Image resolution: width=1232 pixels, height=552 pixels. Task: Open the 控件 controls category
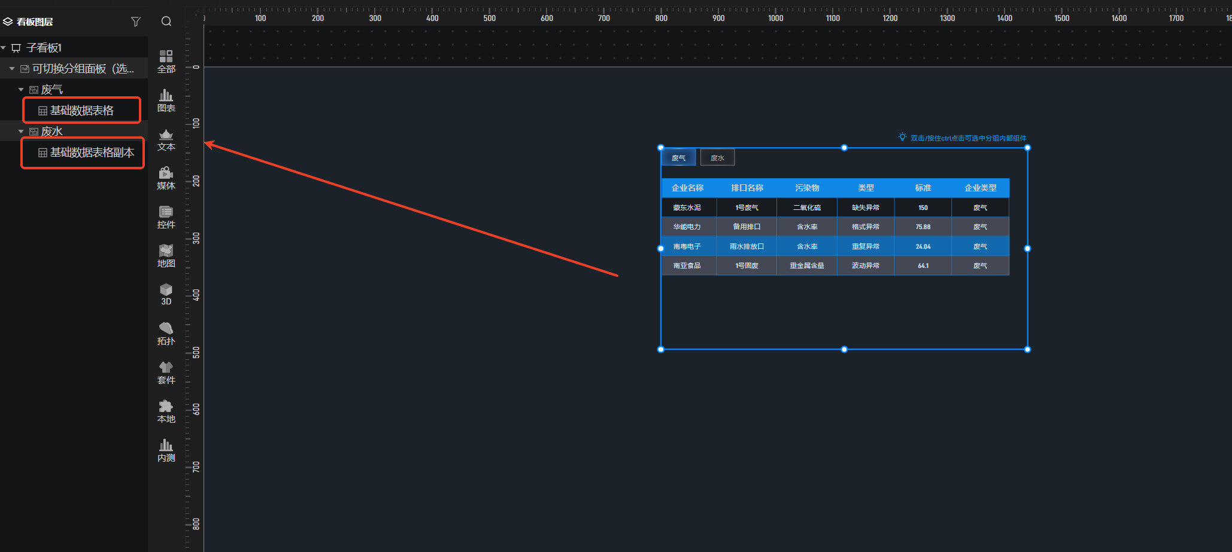(x=166, y=217)
